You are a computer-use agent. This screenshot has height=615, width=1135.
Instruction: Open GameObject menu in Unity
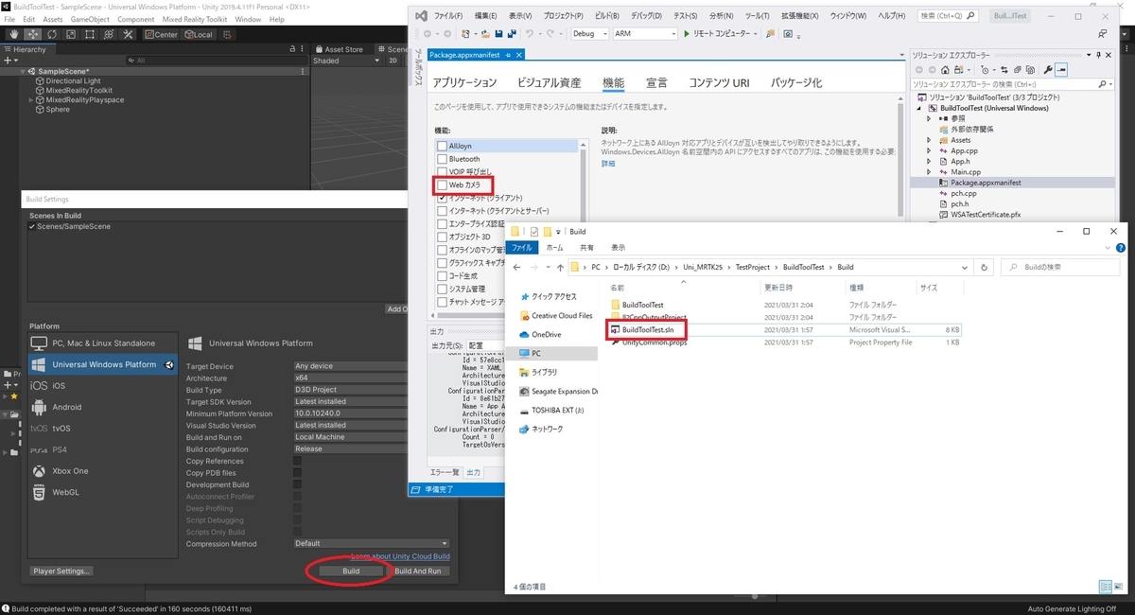coord(91,19)
